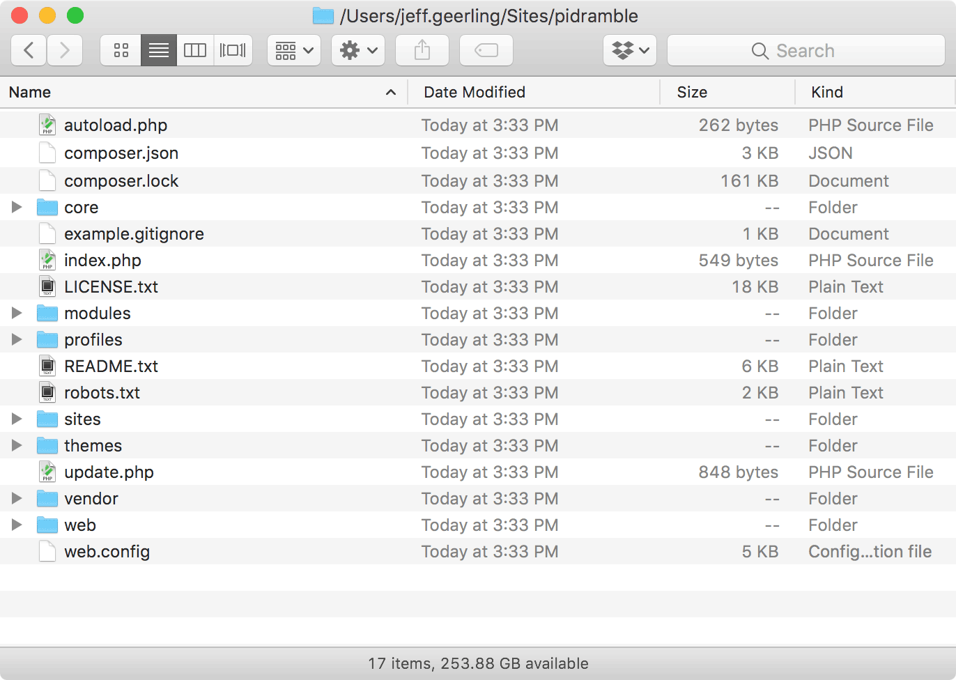Switch to icon view
The width and height of the screenshot is (956, 680).
coord(121,50)
